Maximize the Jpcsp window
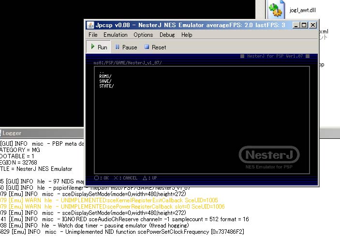This screenshot has width=340, height=242. point(304,25)
